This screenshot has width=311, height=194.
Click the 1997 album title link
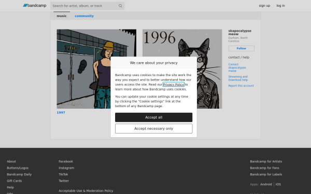(61, 112)
